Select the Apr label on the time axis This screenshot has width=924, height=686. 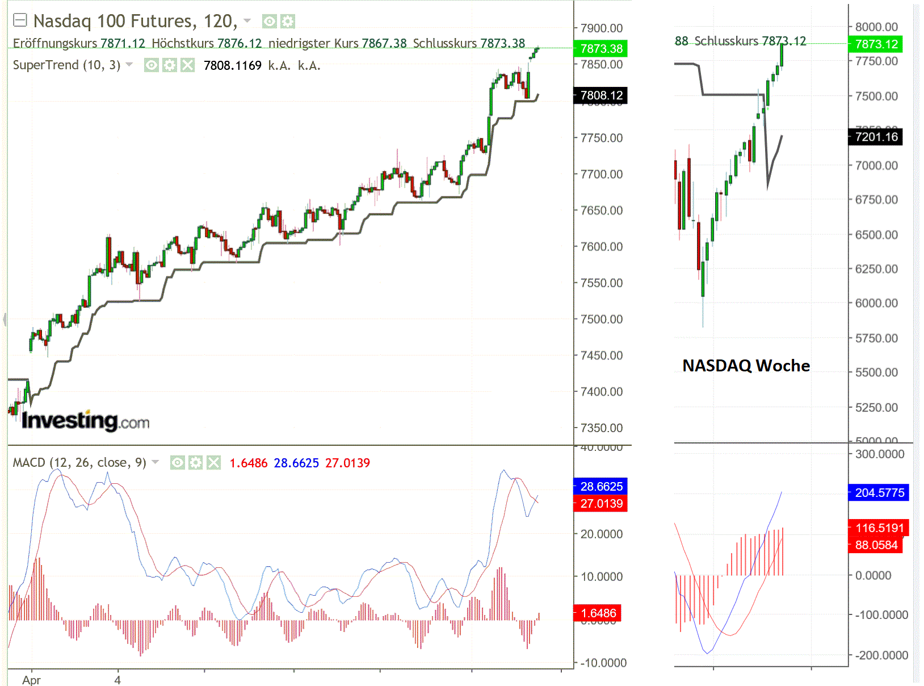(x=32, y=679)
